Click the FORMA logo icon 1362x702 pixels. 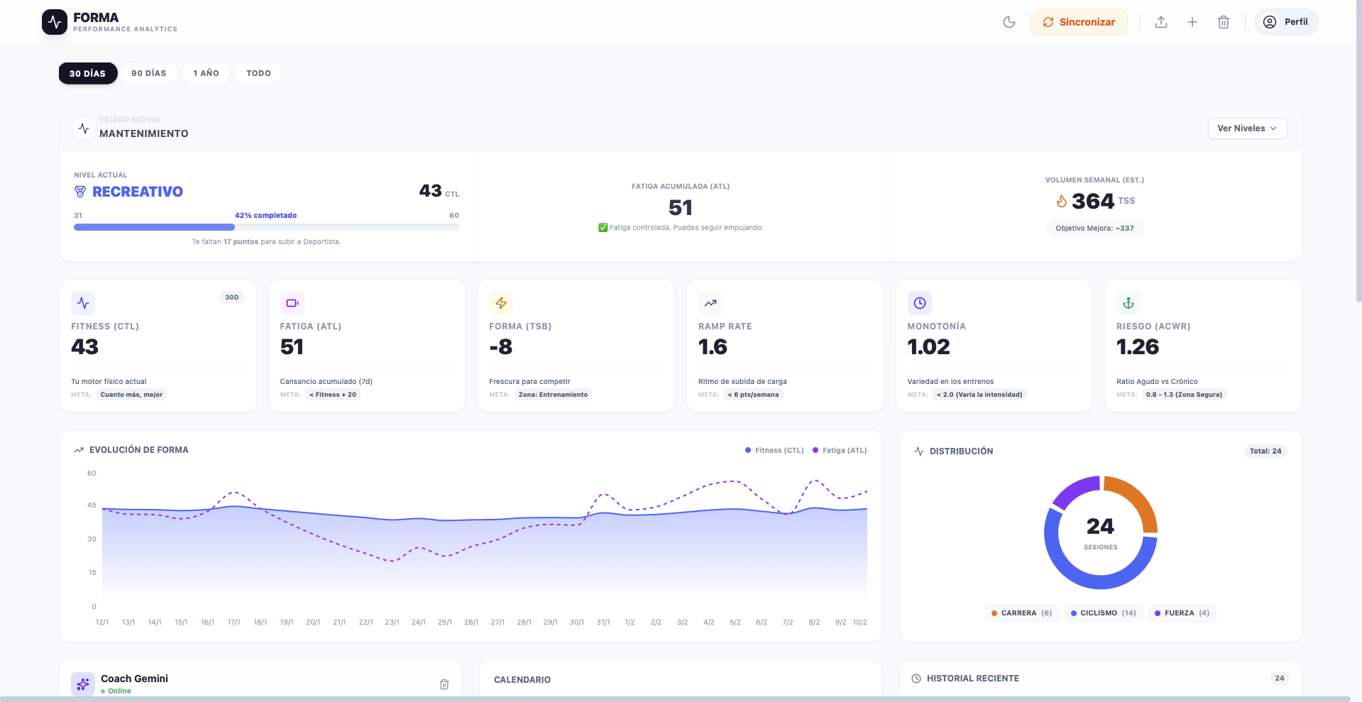(x=55, y=22)
